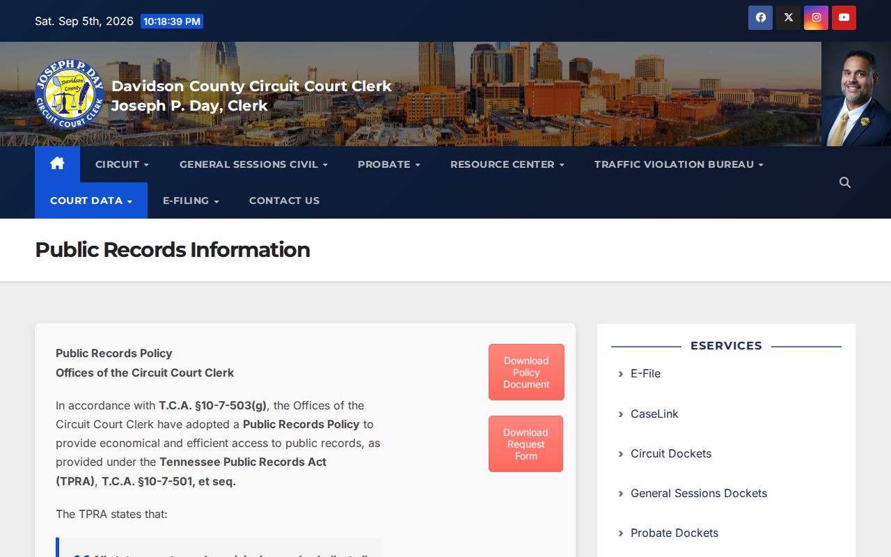Open the YouTube social link

pos(844,18)
